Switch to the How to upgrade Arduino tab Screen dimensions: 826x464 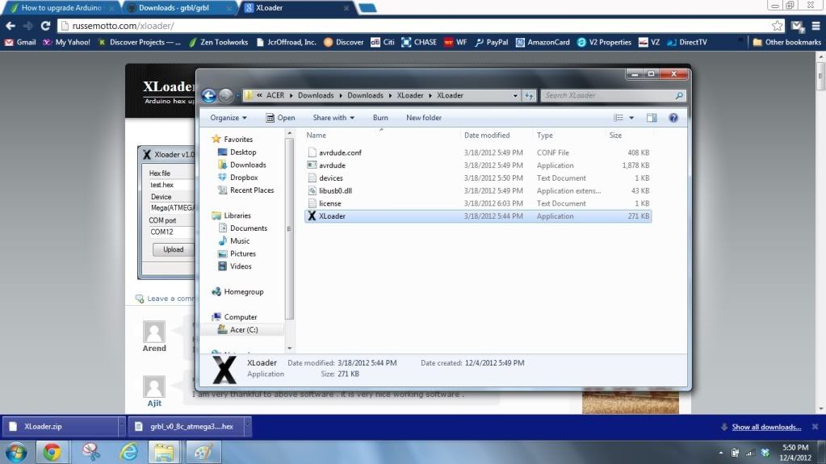(61, 8)
